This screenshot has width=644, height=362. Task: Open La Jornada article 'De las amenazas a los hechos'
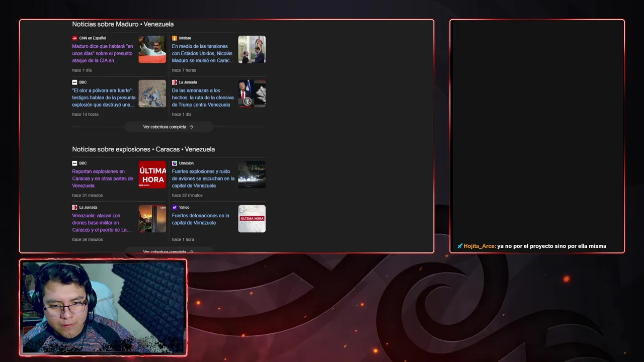(203, 98)
